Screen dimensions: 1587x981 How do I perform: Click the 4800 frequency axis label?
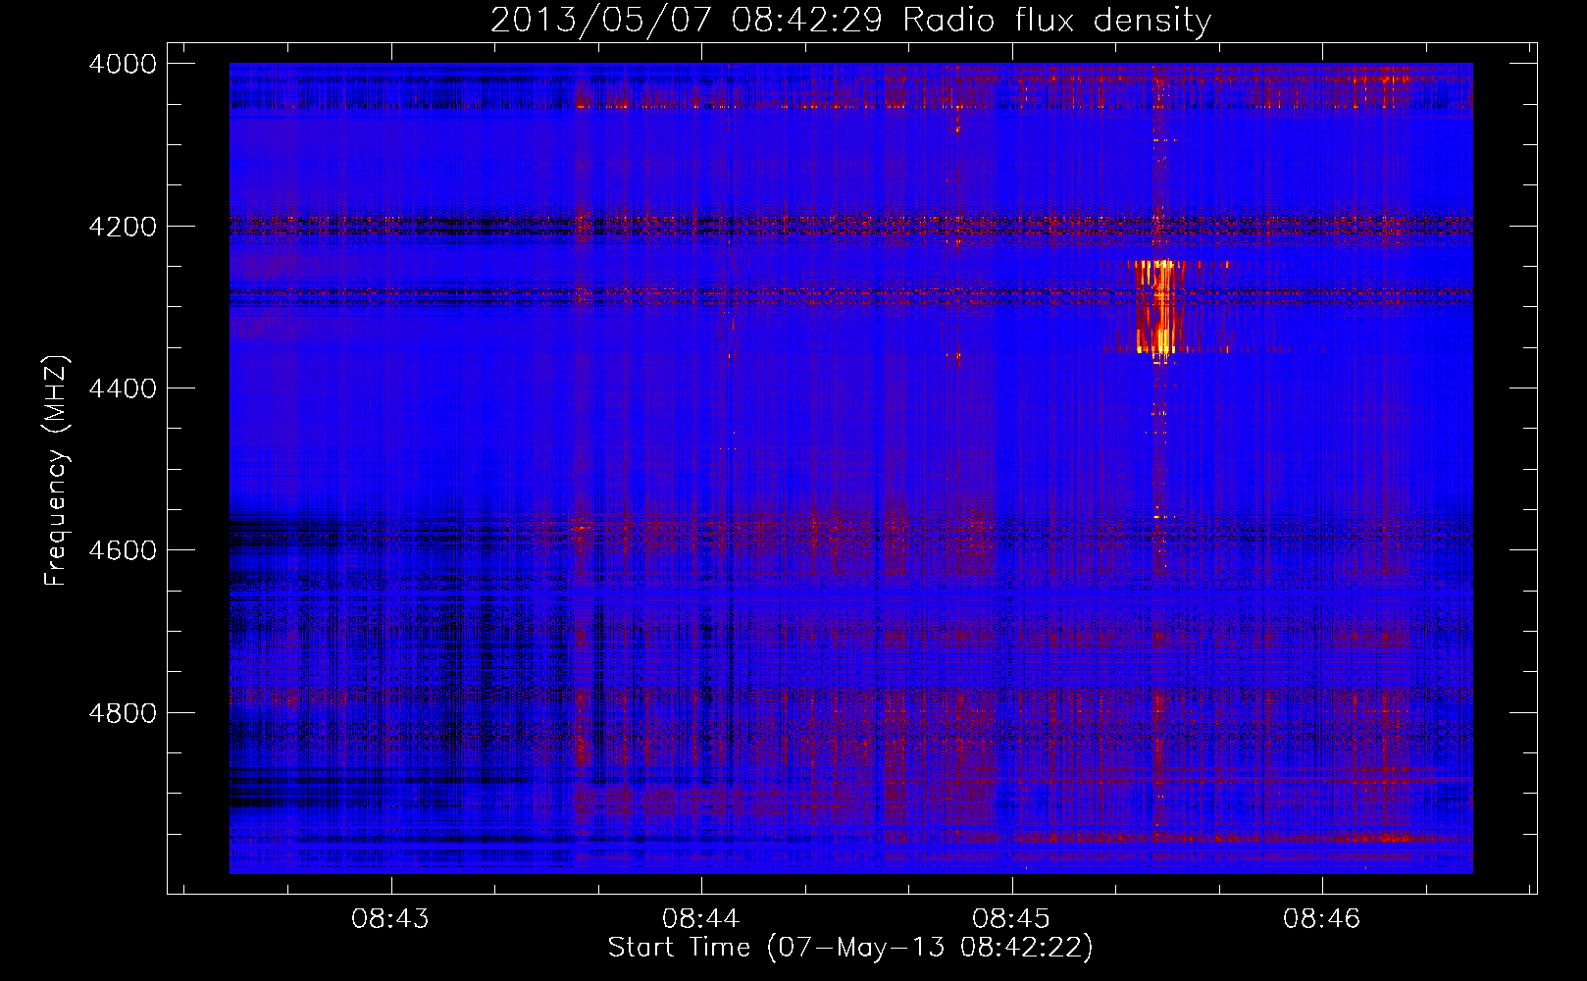tap(123, 713)
